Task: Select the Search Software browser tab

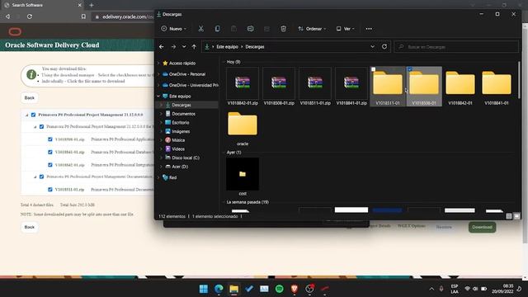Action: coord(42,5)
